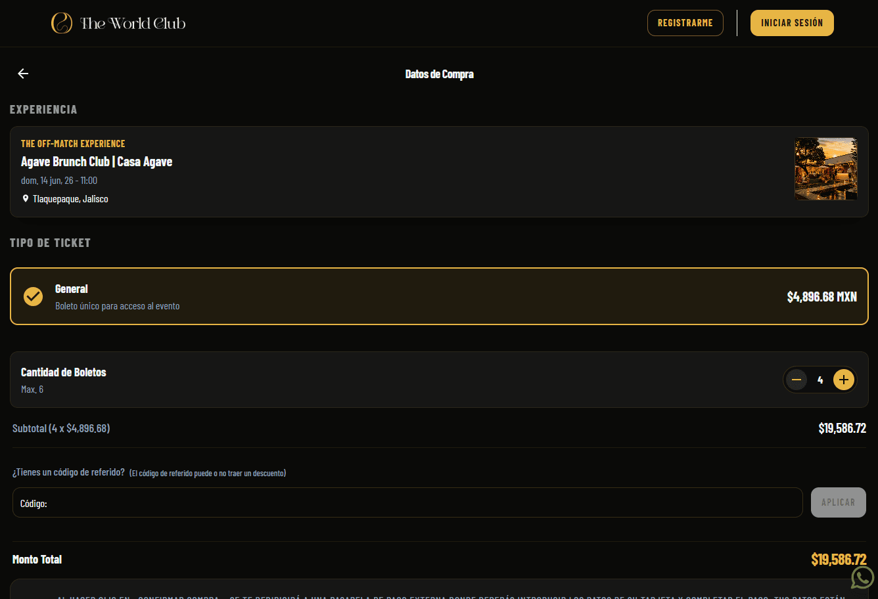This screenshot has height=599, width=878.
Task: Select the General ticket checkmark
Action: (x=34, y=297)
